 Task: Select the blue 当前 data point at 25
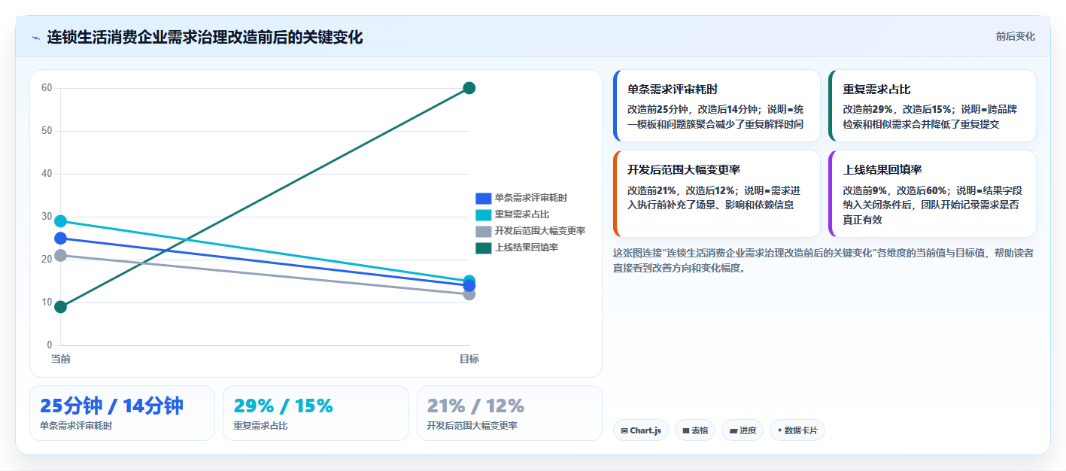[61, 239]
